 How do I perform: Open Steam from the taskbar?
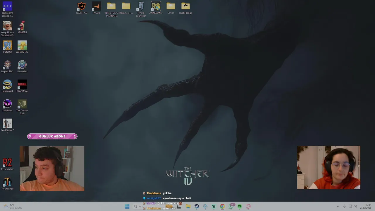point(197,206)
